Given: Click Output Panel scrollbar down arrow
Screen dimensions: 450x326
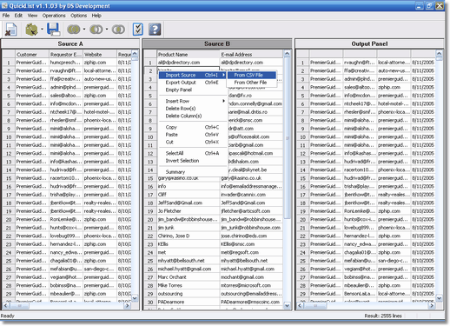Looking at the screenshot, I should point(440,297).
